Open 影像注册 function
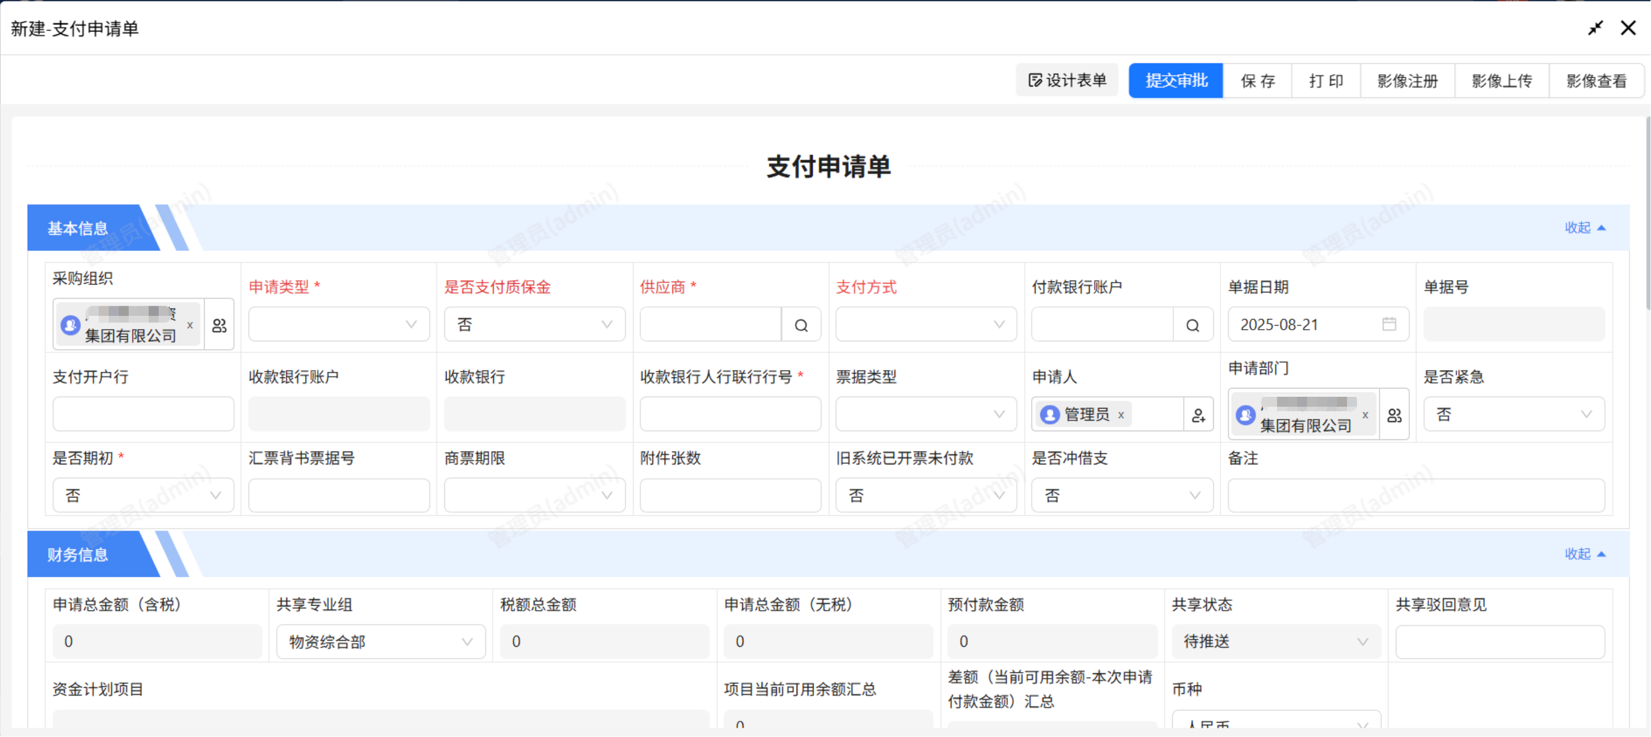 click(1407, 81)
